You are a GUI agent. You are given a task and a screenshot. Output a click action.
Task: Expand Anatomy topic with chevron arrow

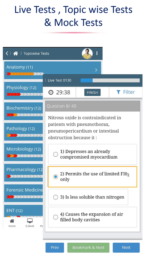click(x=96, y=70)
